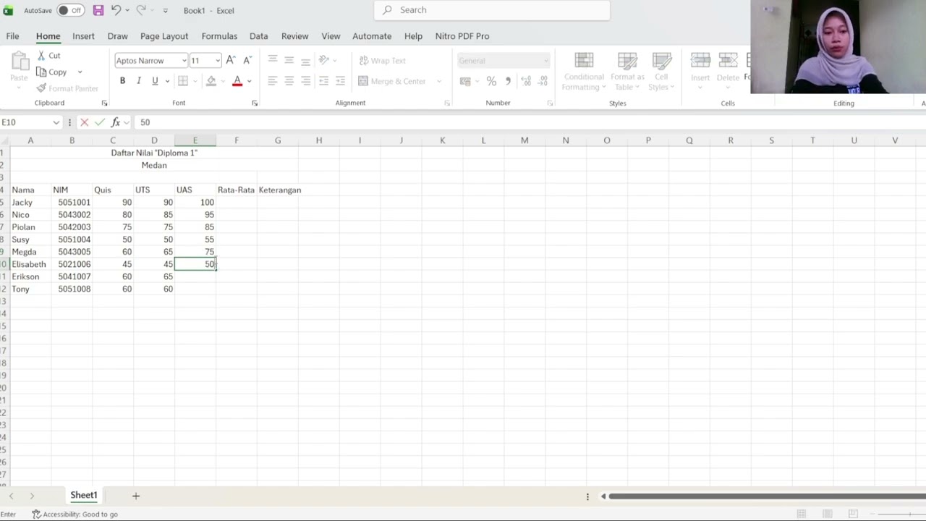Viewport: 926px width, 521px height.
Task: Open the File tab
Action: coord(12,36)
